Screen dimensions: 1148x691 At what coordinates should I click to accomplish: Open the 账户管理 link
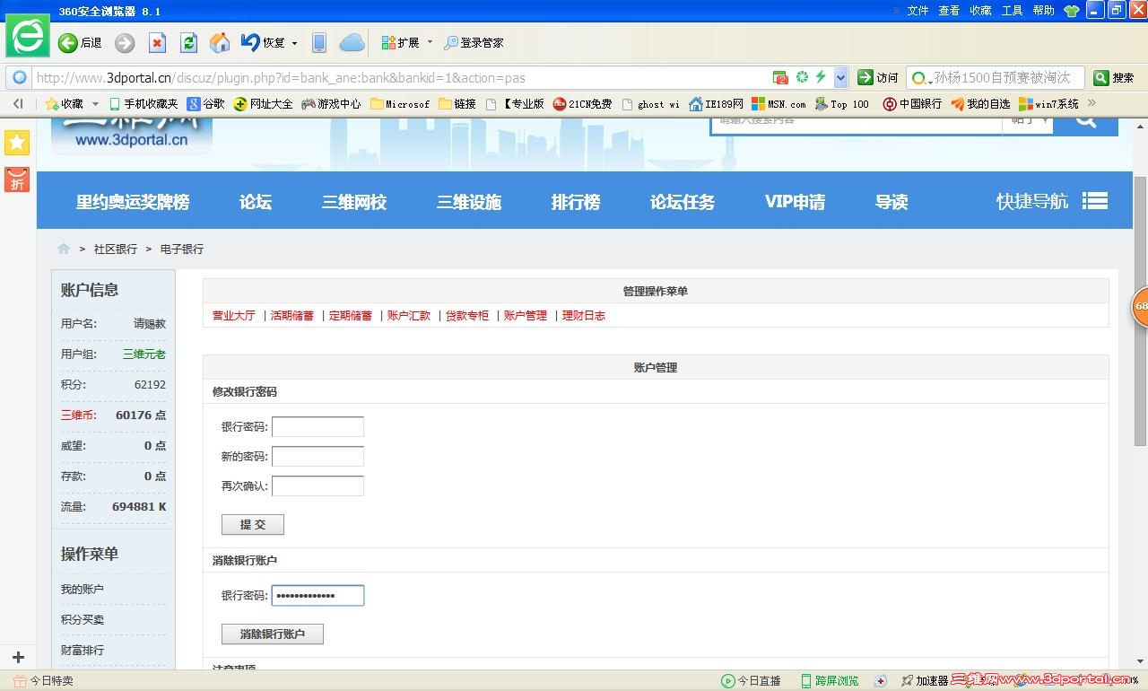tap(526, 316)
